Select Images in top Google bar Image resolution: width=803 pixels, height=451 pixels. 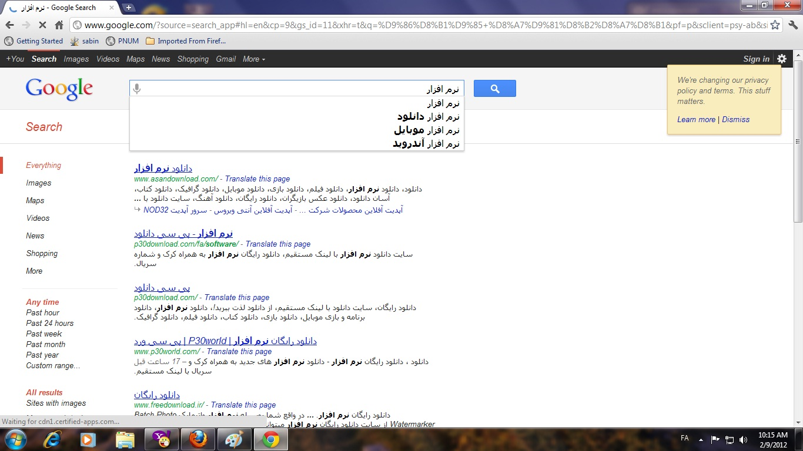click(x=76, y=59)
